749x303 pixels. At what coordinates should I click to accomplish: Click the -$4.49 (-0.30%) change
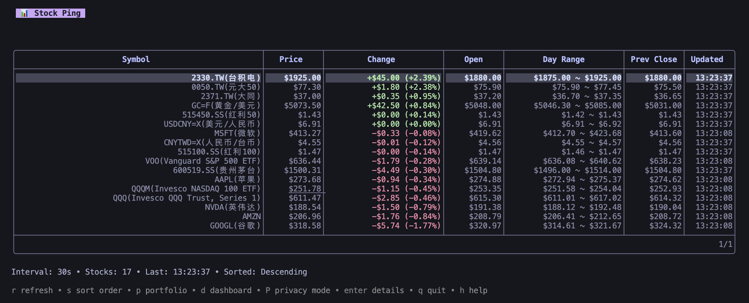406,170
